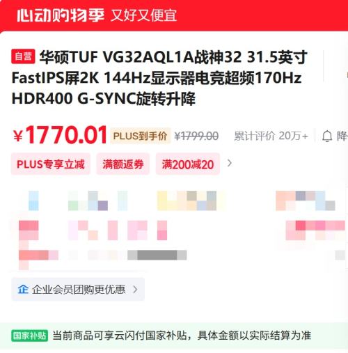Open the 心动购物季 banner heading
The image size is (348, 353).
coord(61,15)
